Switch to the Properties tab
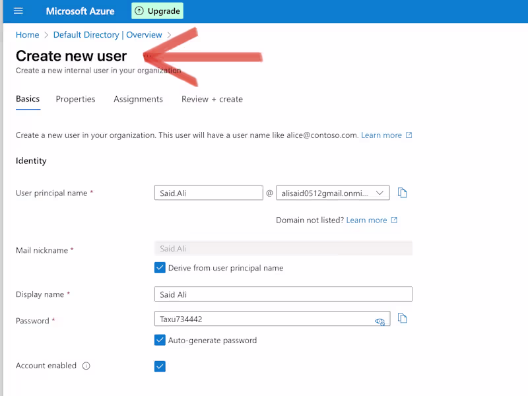The height and width of the screenshot is (396, 528). pos(75,99)
